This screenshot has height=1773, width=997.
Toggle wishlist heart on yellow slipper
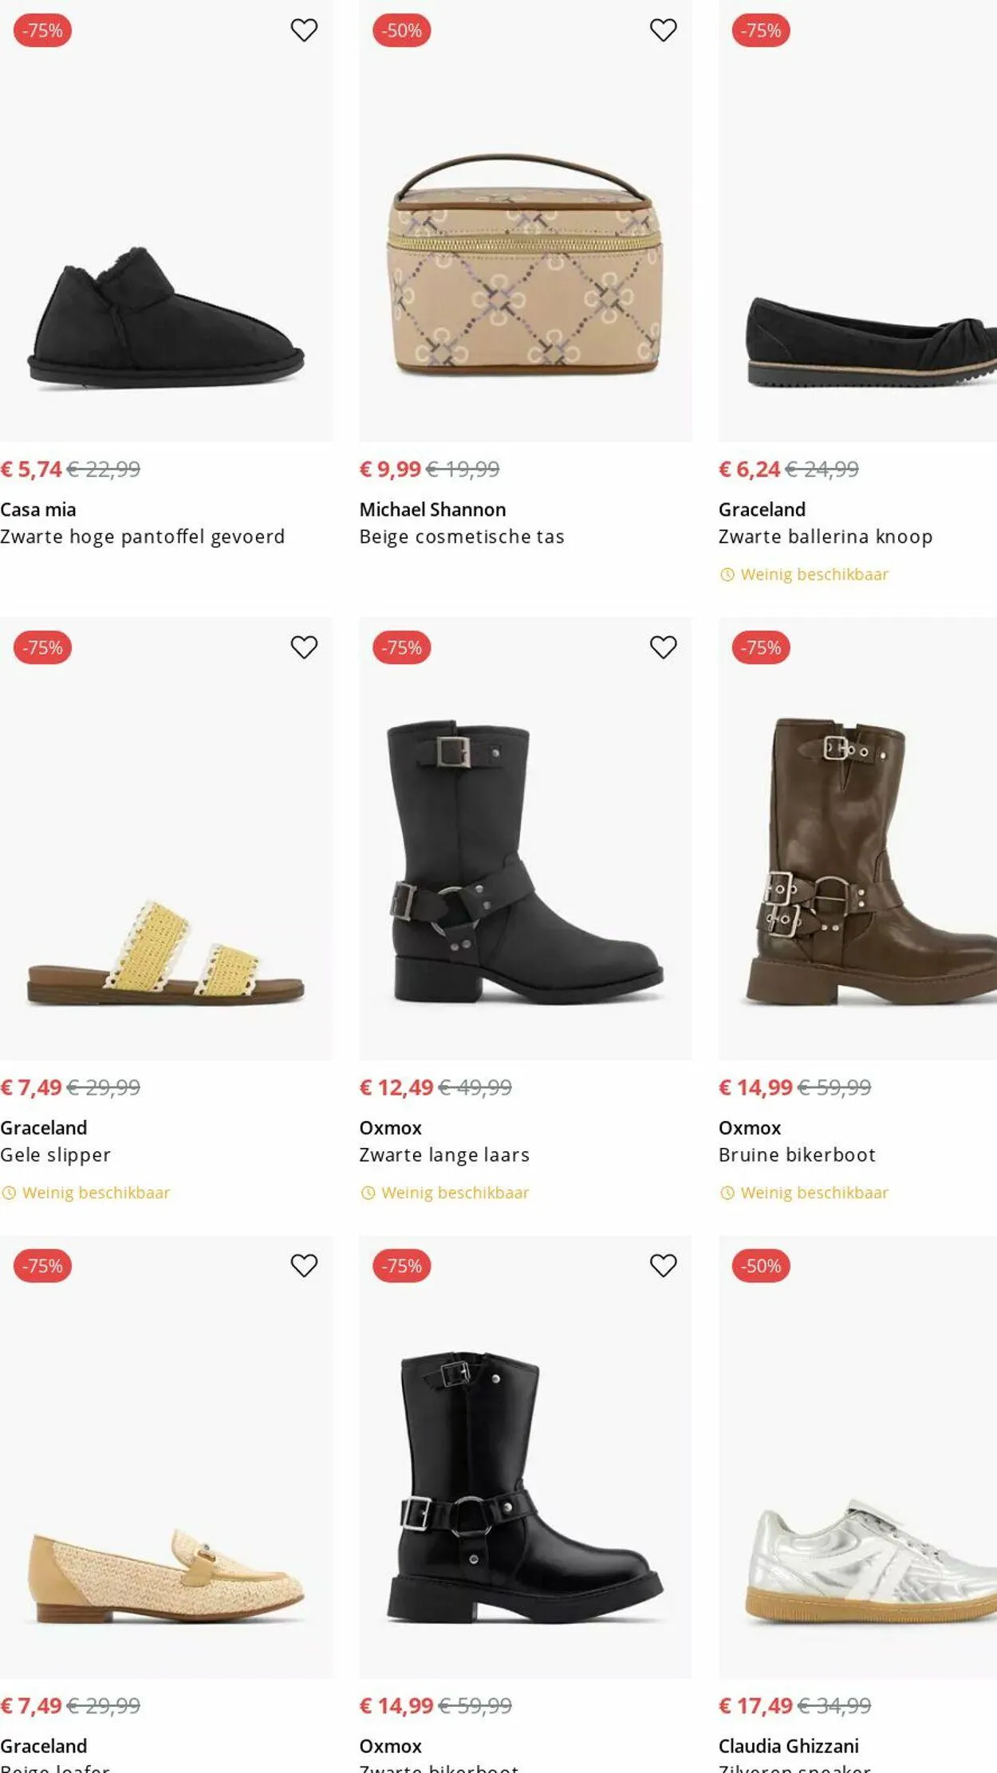(304, 647)
